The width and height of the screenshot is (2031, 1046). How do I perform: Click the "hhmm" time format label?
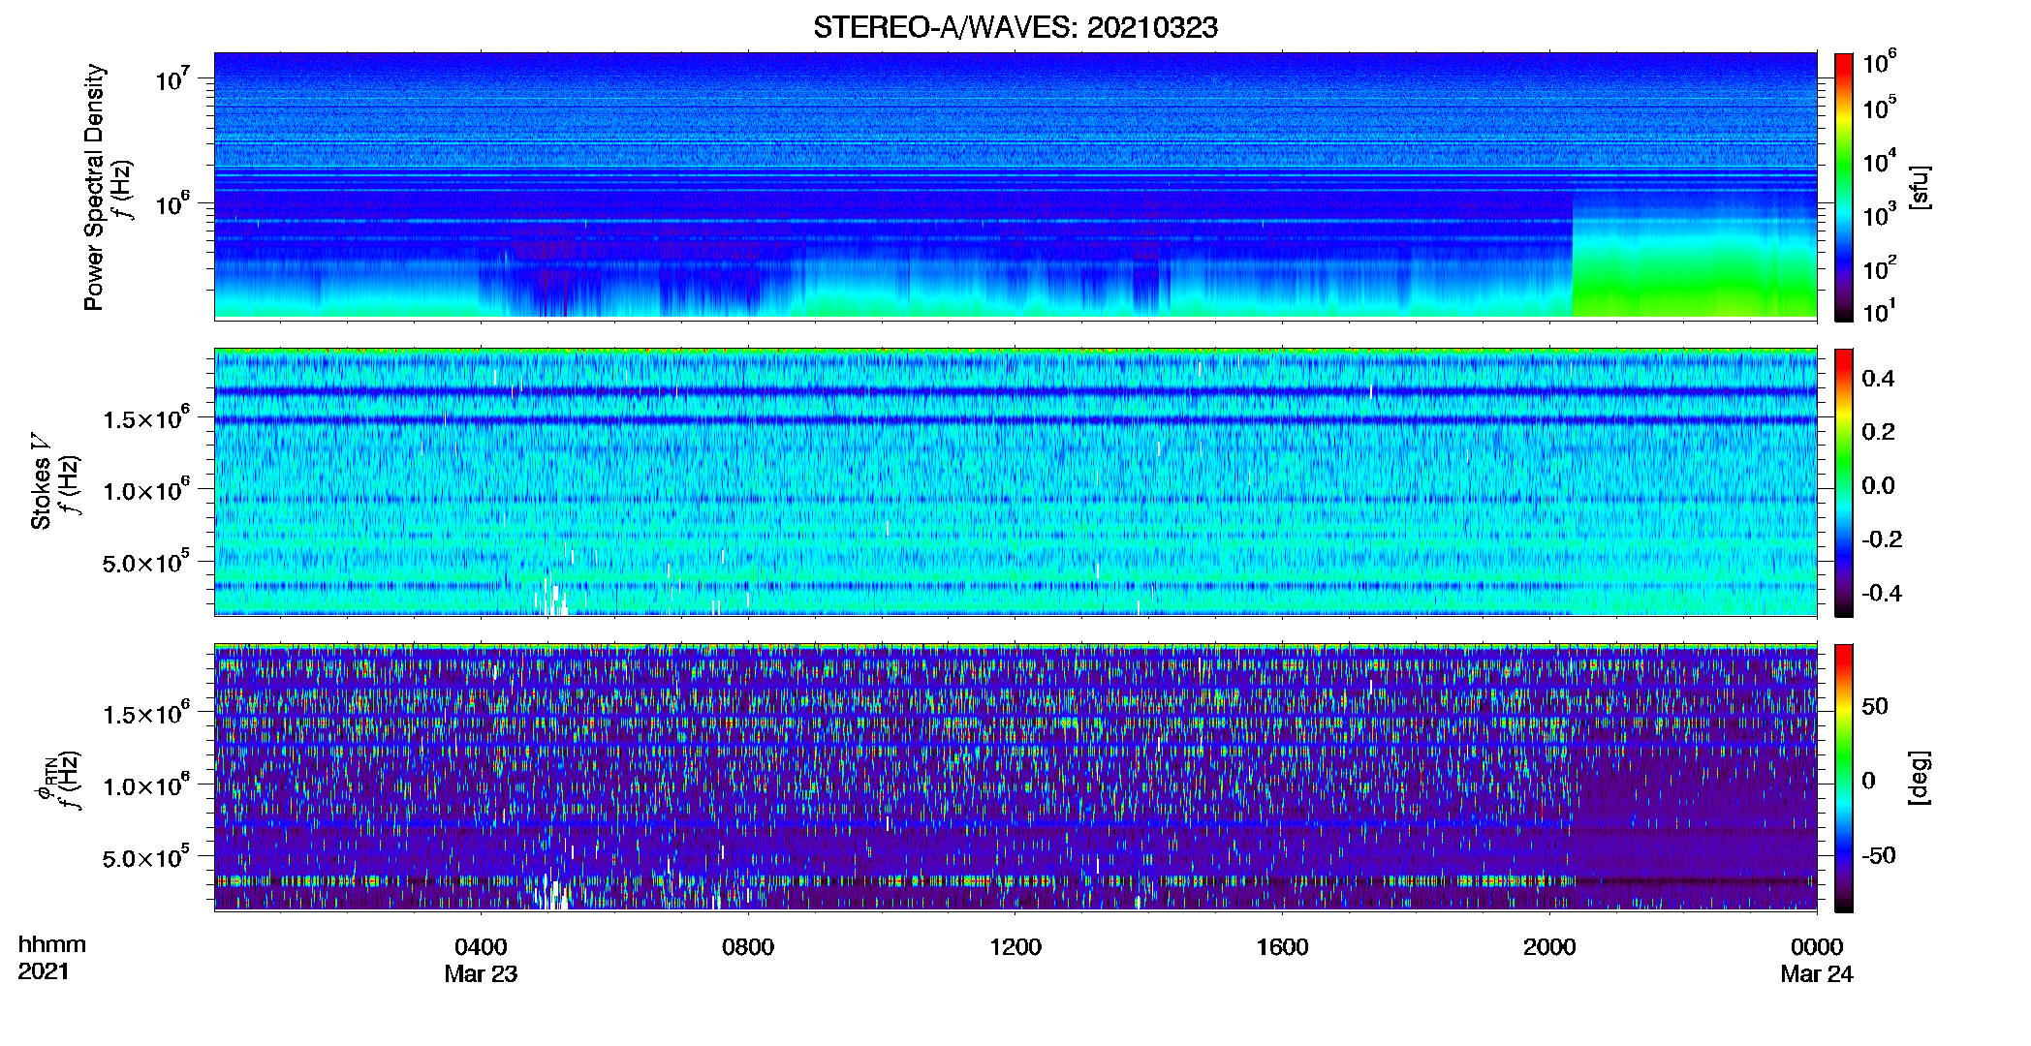[52, 945]
